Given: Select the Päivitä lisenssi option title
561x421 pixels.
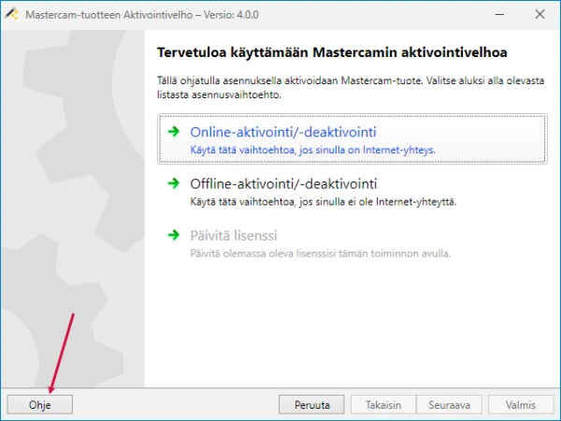Looking at the screenshot, I should coord(234,236).
